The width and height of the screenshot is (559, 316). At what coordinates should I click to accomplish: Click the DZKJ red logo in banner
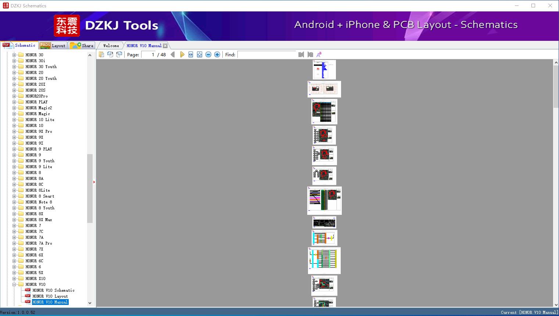(x=67, y=26)
